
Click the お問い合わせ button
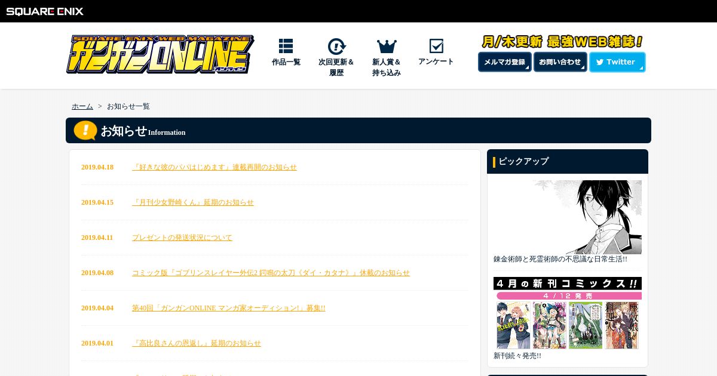click(560, 62)
